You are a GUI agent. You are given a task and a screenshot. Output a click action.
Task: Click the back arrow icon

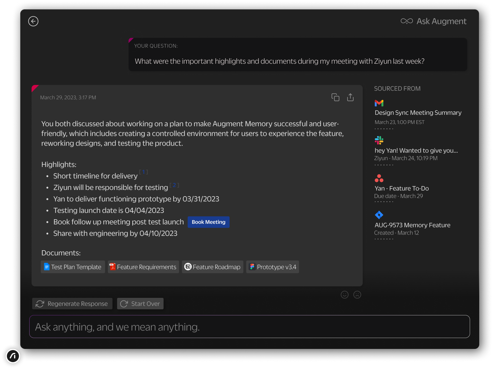pos(33,21)
